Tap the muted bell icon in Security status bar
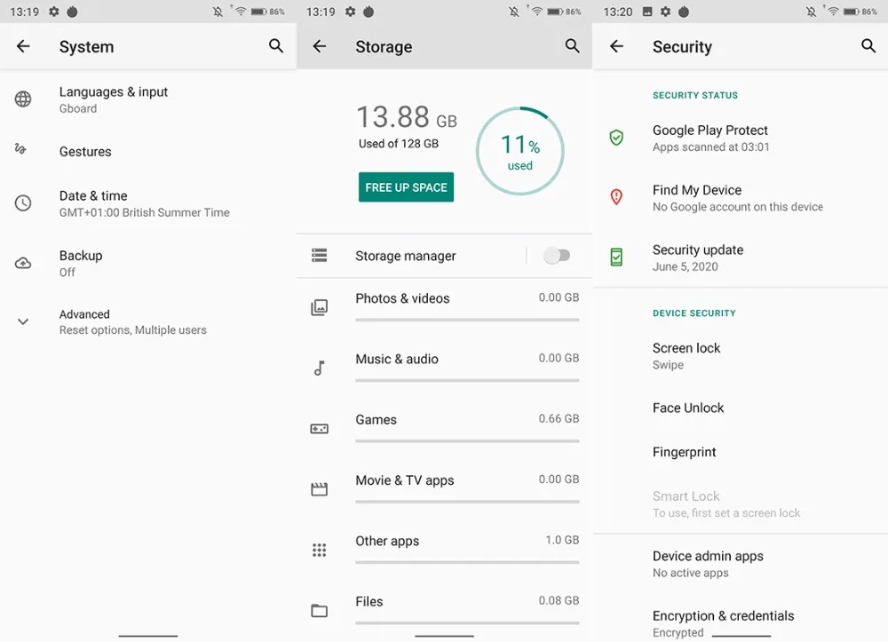Image resolution: width=888 pixels, height=642 pixels. [811, 12]
